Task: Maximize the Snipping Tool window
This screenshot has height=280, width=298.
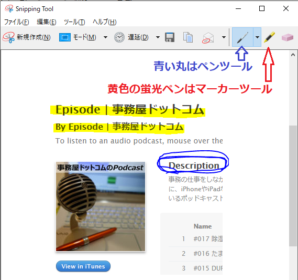Action: [x=262, y=8]
